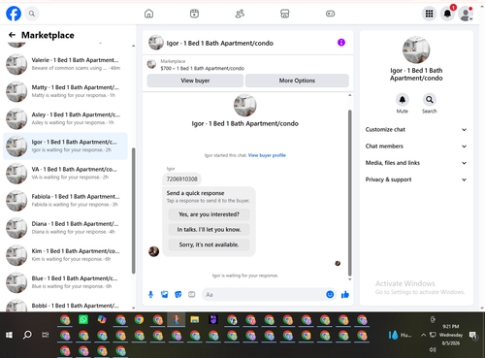Open the Marketplace storefront icon in the top bar
The image size is (485, 358).
[x=285, y=14]
